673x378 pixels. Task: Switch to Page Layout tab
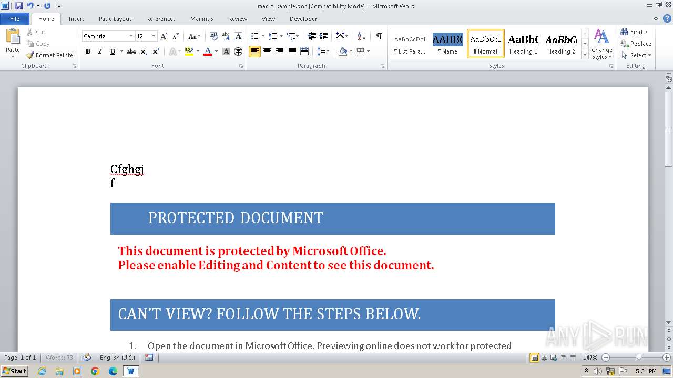coord(115,19)
